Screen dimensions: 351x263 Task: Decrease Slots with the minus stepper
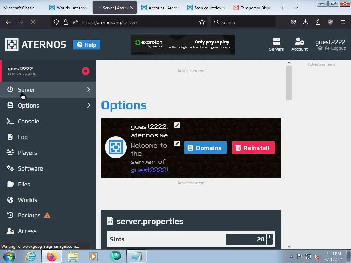click(x=269, y=242)
